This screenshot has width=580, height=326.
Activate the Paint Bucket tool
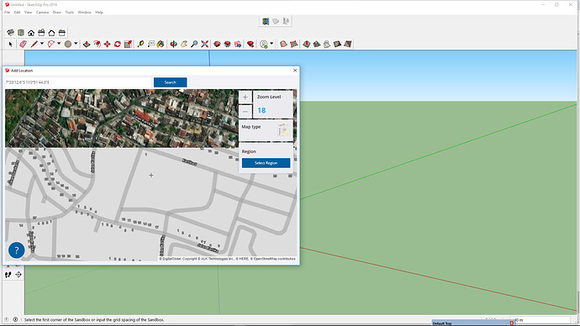pos(161,44)
